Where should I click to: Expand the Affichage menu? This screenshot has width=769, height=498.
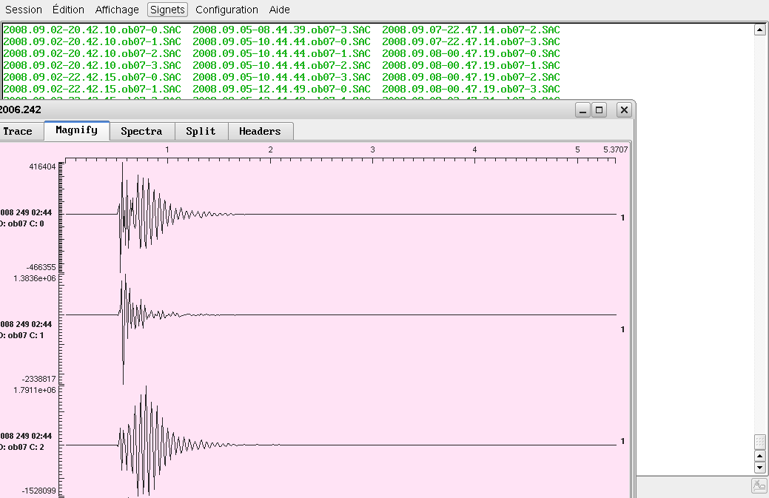pos(117,10)
